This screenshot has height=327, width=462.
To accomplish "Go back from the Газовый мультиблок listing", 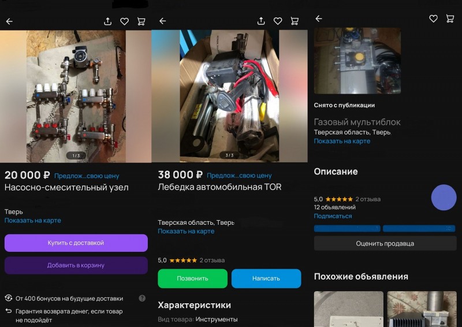I will pos(318,18).
